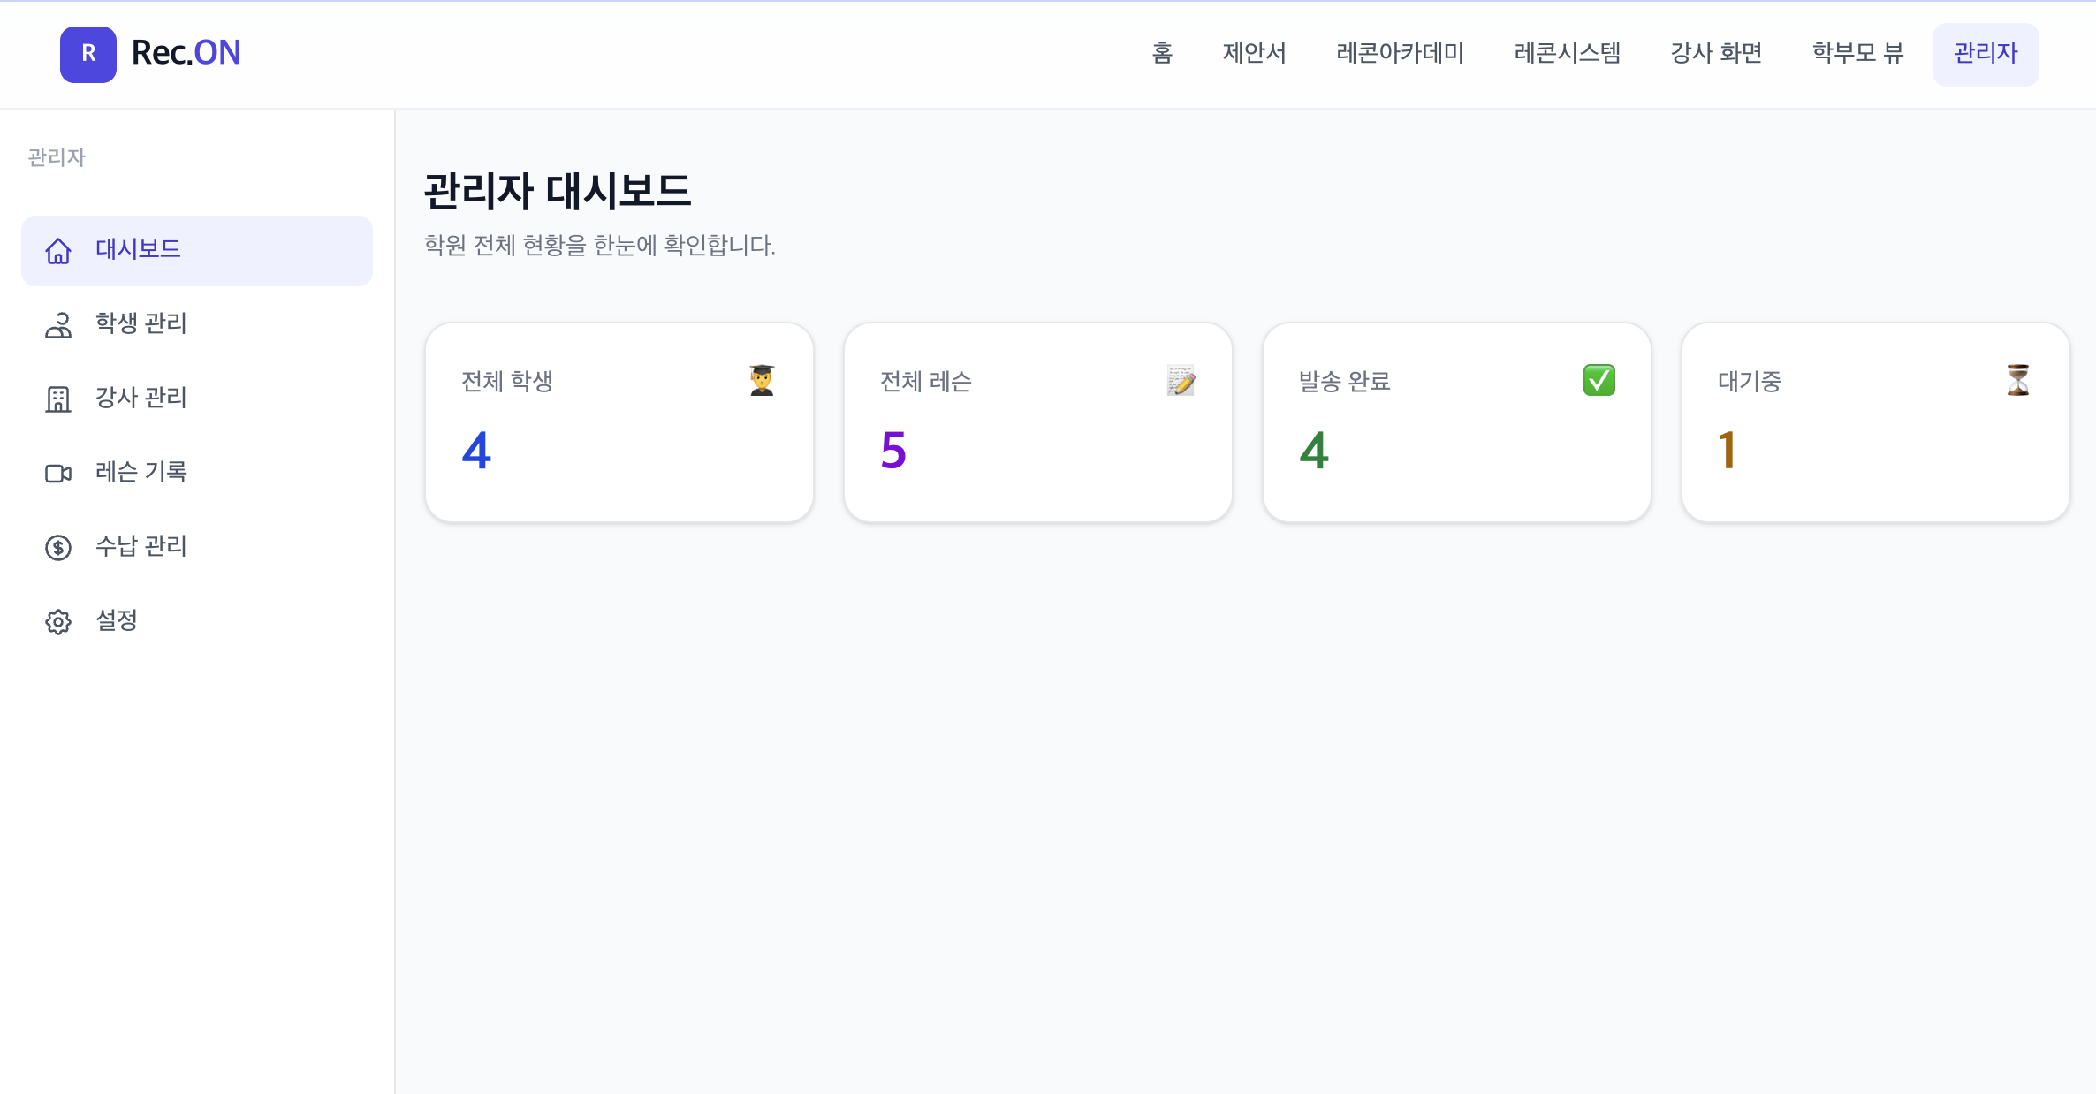2096x1094 pixels.
Task: Open the 학부모 뷰 screen
Action: coord(1857,54)
